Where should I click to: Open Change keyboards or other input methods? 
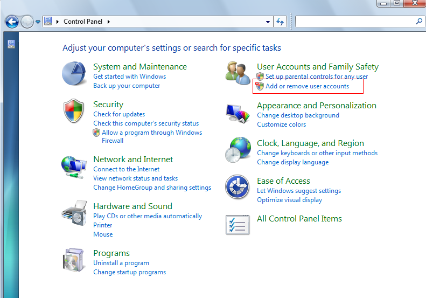coord(317,153)
